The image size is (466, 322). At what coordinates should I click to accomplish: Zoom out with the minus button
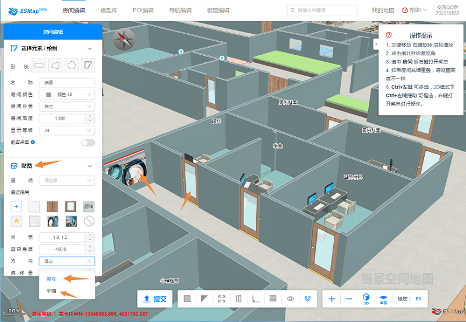pos(349,299)
